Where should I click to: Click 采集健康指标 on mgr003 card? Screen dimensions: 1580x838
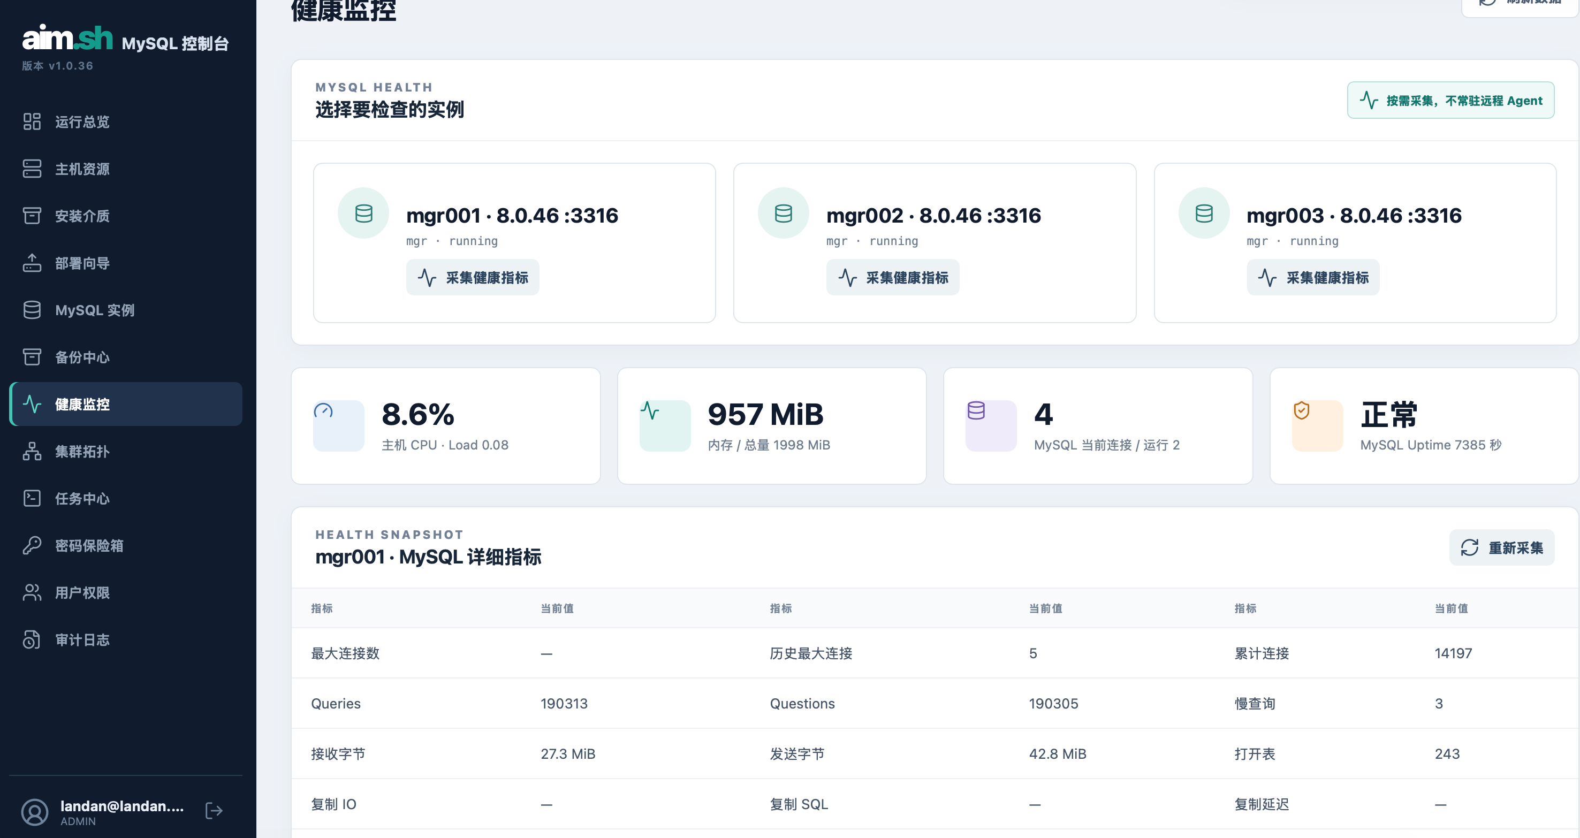(1313, 278)
